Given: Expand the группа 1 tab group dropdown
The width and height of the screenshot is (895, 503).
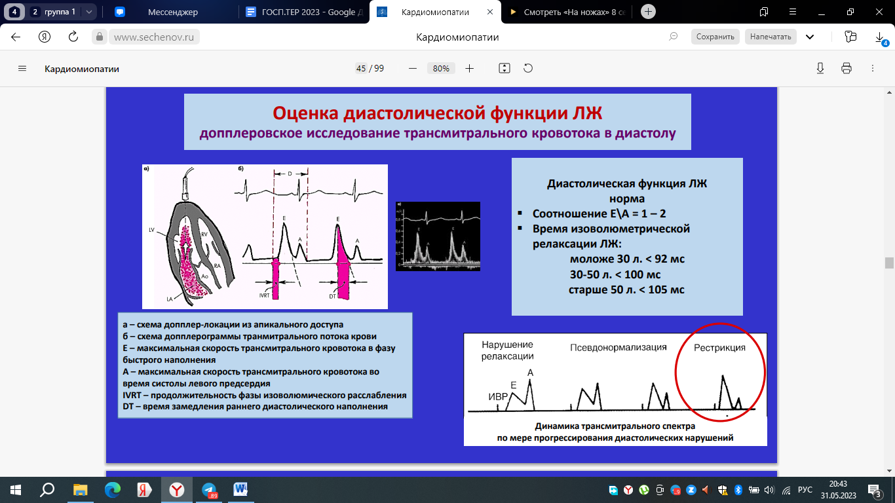Looking at the screenshot, I should click(x=89, y=11).
